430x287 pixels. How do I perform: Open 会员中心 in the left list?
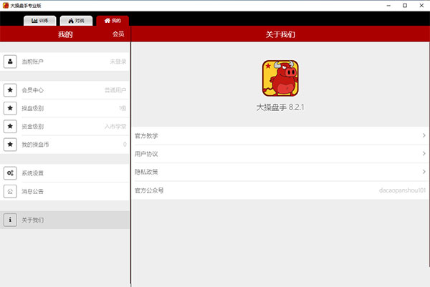64,90
